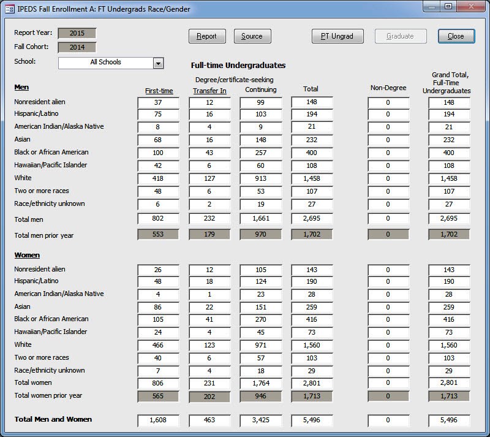Select Total Men and Women Non-Degree field

(388, 420)
